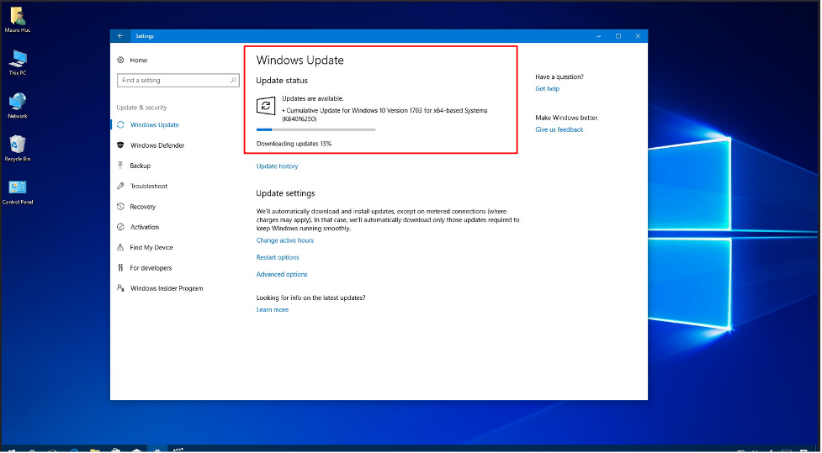Open the Activation section
The height and width of the screenshot is (453, 822).
pyautogui.click(x=144, y=227)
